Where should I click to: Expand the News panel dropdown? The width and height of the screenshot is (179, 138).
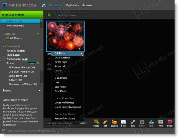[40, 91]
